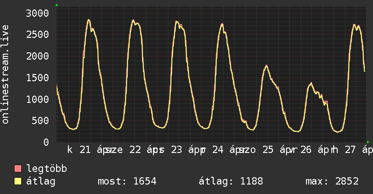
Task: Select the 27 ápr date label
Action: (x=355, y=150)
